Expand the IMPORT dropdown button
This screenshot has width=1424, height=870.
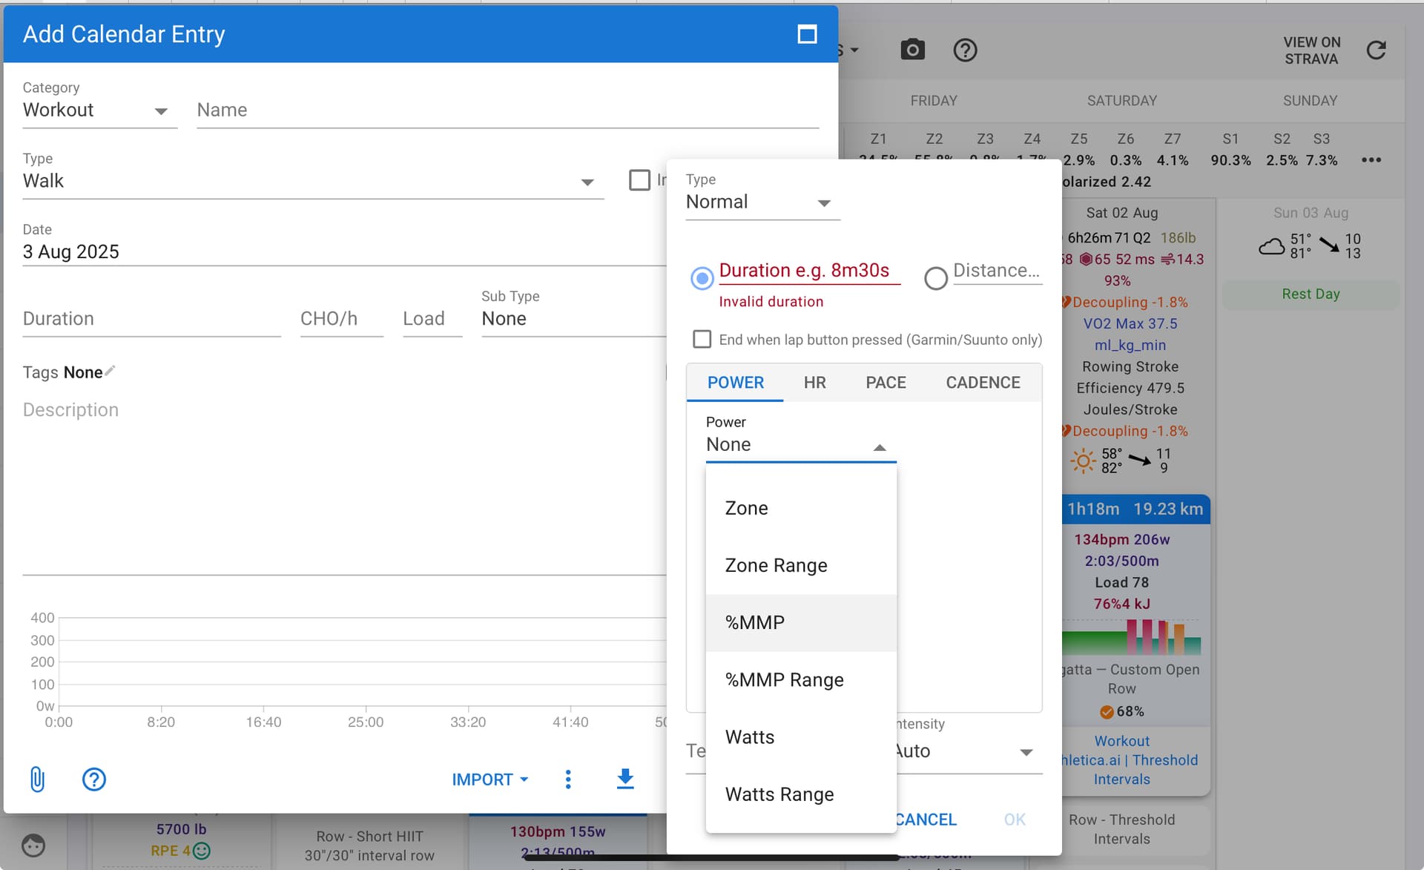tap(490, 780)
